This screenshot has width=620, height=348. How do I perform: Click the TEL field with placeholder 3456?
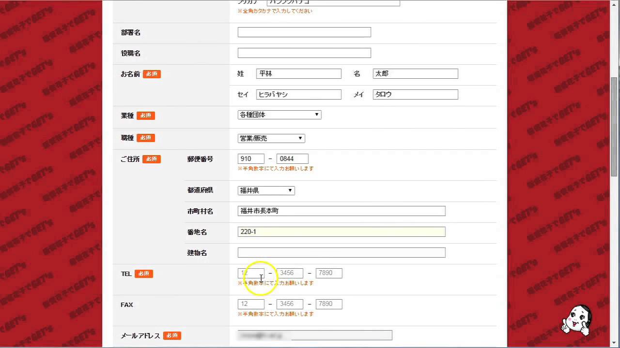click(290, 273)
